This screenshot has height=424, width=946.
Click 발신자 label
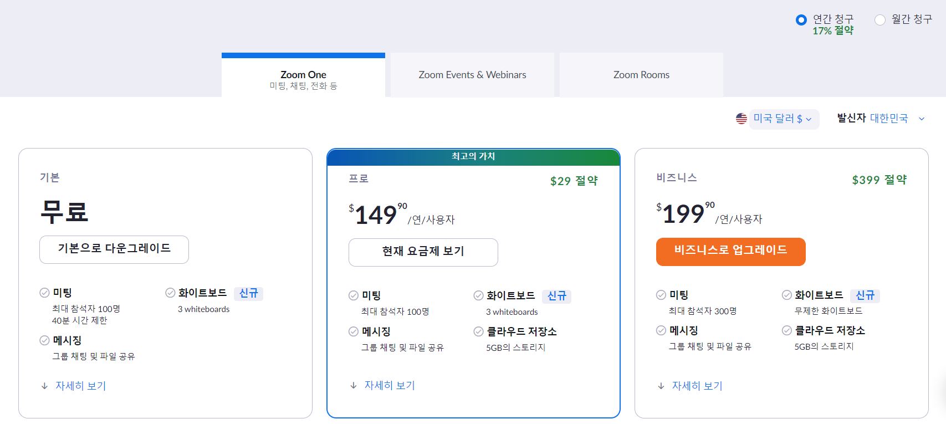[x=851, y=118]
